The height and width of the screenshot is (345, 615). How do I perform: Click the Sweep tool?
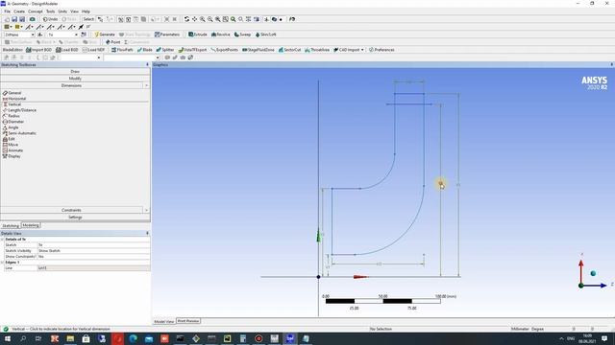point(242,34)
